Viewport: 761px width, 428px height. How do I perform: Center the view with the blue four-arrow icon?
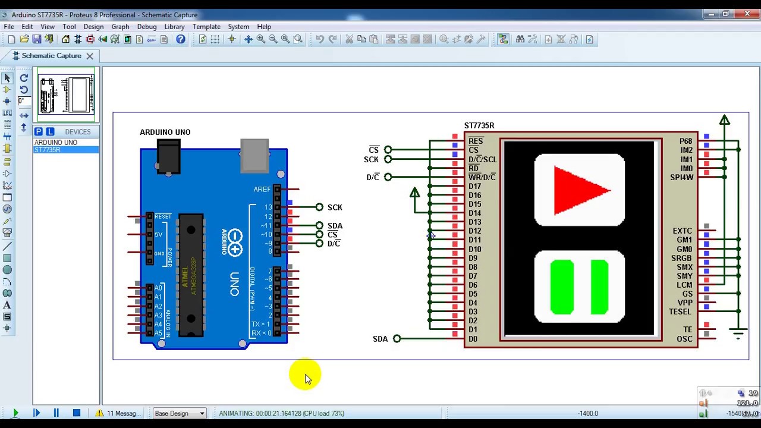coord(249,39)
